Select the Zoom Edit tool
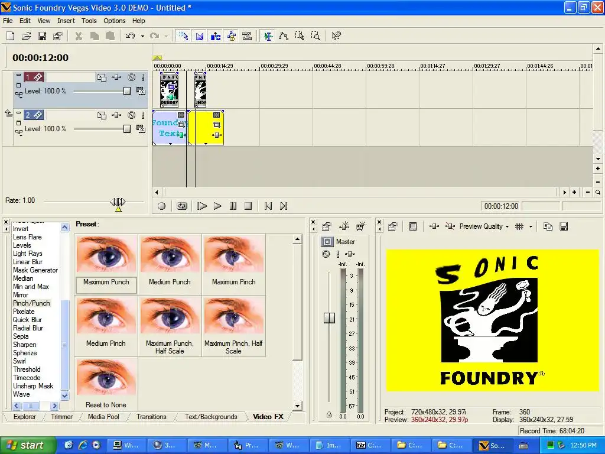The image size is (605, 454). tap(315, 36)
